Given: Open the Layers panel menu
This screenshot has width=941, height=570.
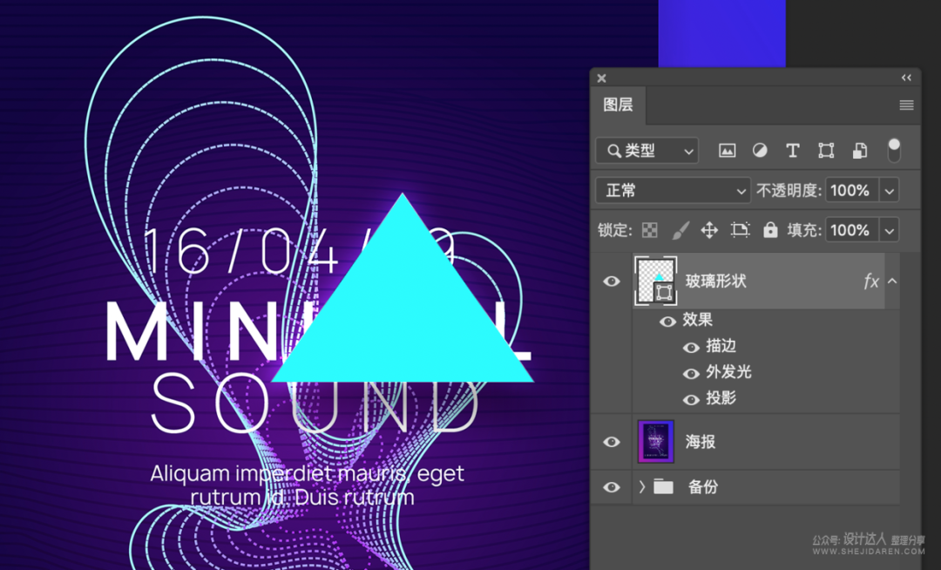Looking at the screenshot, I should [x=906, y=105].
